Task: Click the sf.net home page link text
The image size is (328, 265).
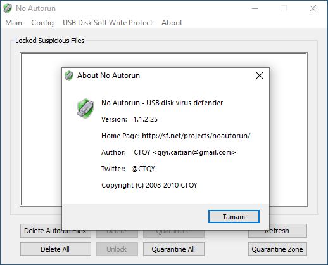Action: click(x=196, y=136)
